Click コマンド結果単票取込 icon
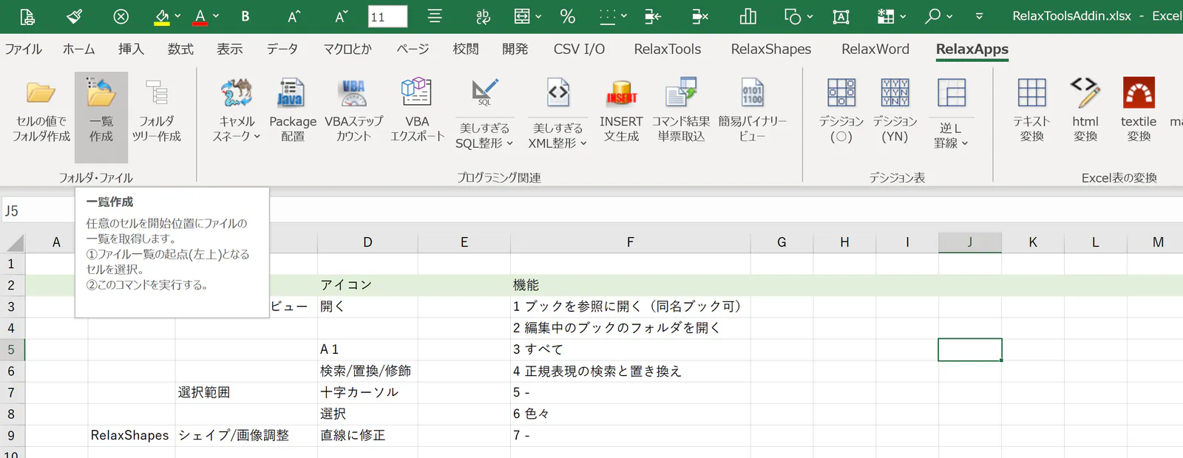This screenshot has height=458, width=1183. point(681,93)
